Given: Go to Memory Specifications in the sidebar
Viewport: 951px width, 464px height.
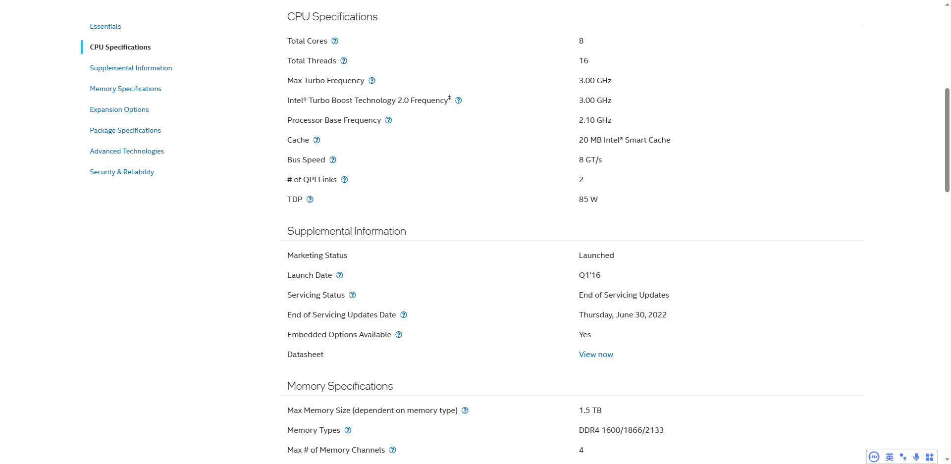Looking at the screenshot, I should [x=125, y=89].
